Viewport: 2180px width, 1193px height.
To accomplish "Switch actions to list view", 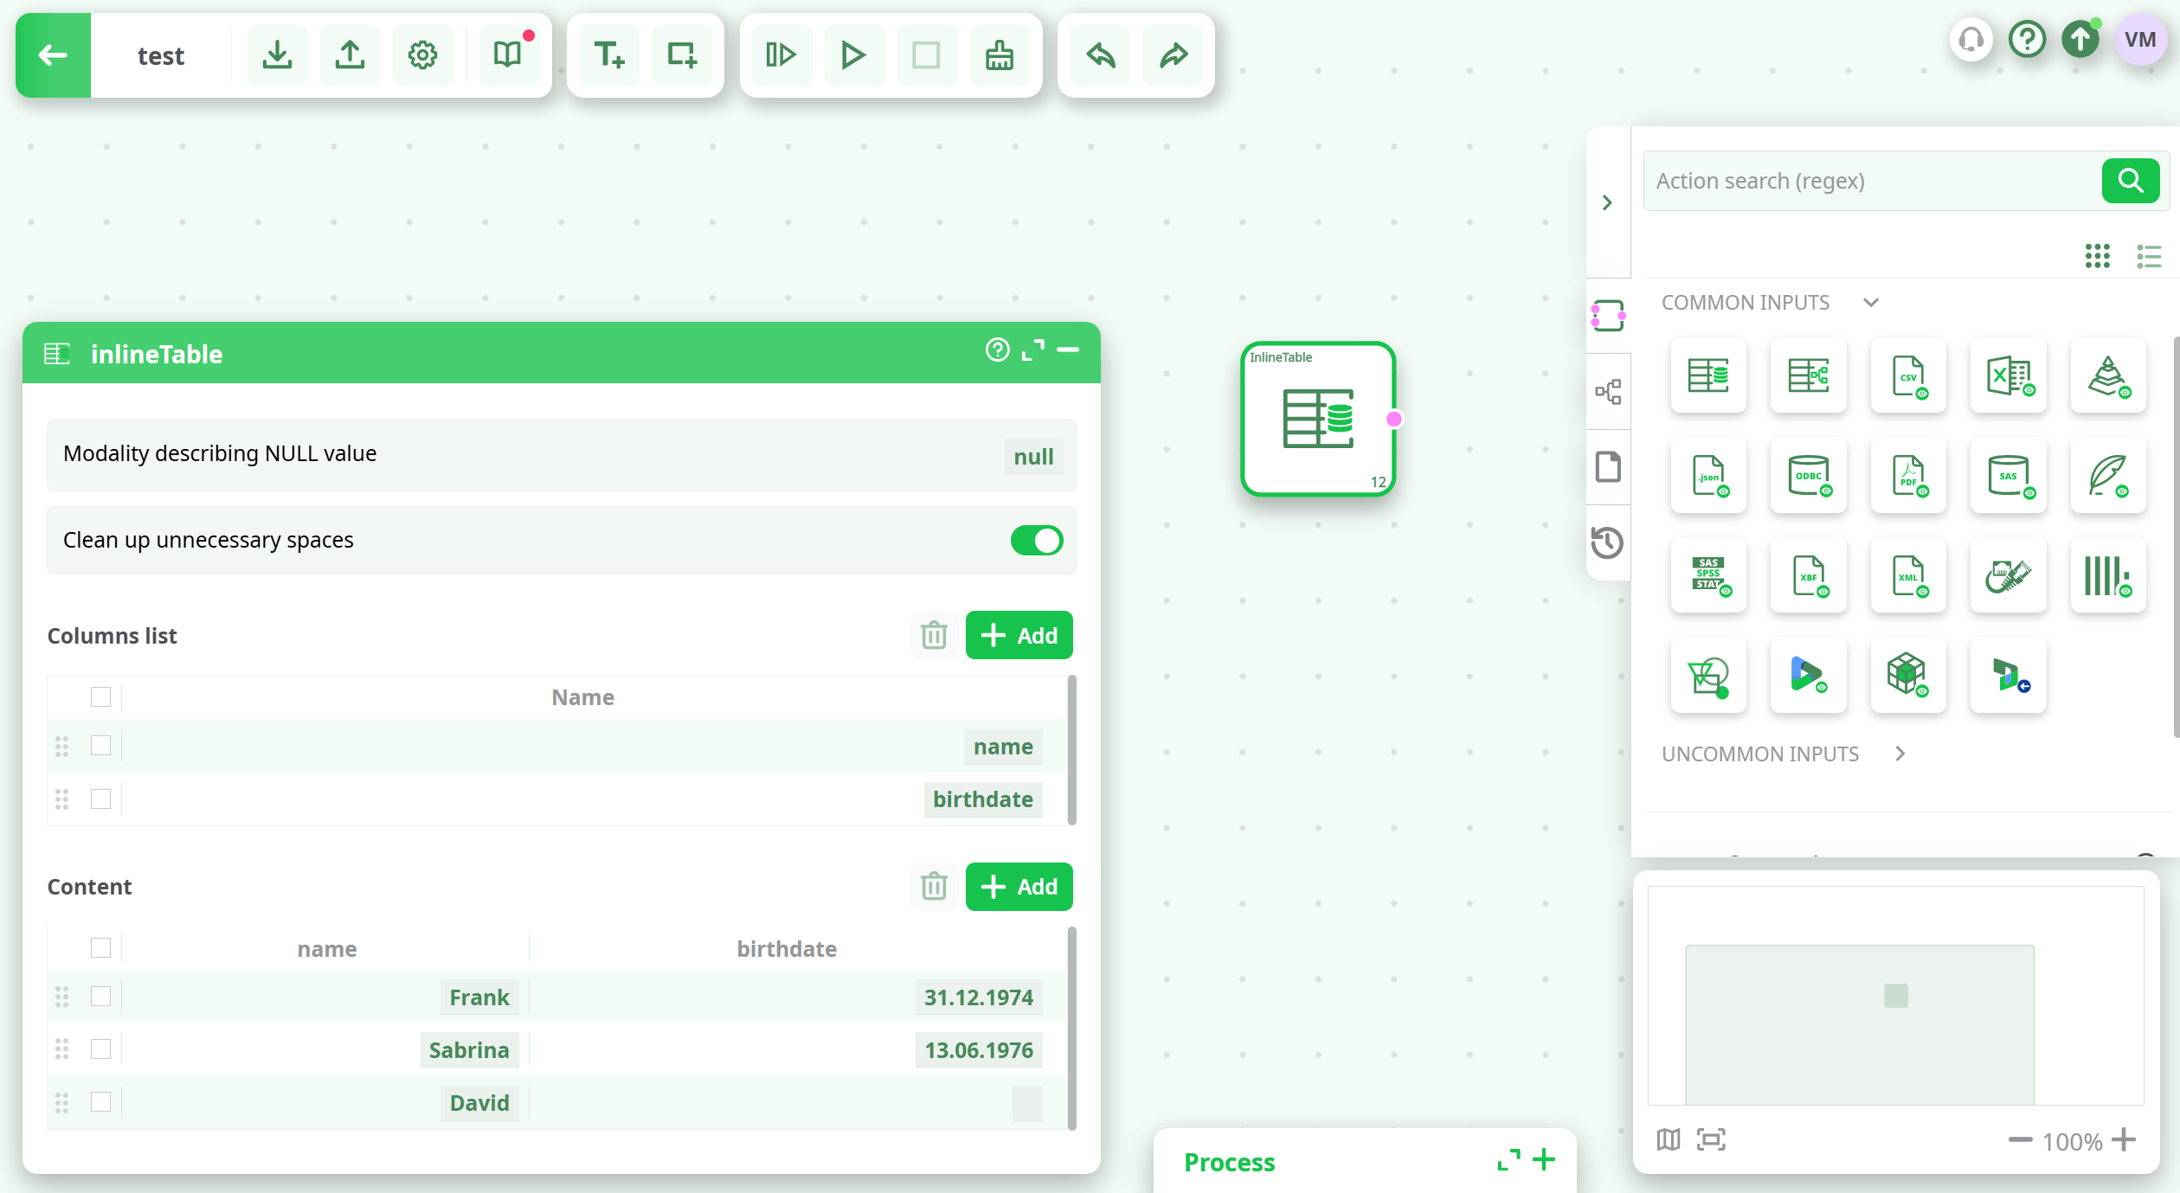I will (2149, 256).
